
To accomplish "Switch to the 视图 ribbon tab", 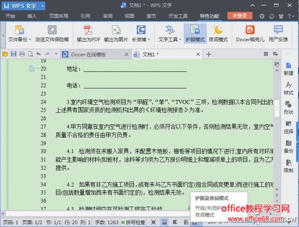I will click(130, 16).
